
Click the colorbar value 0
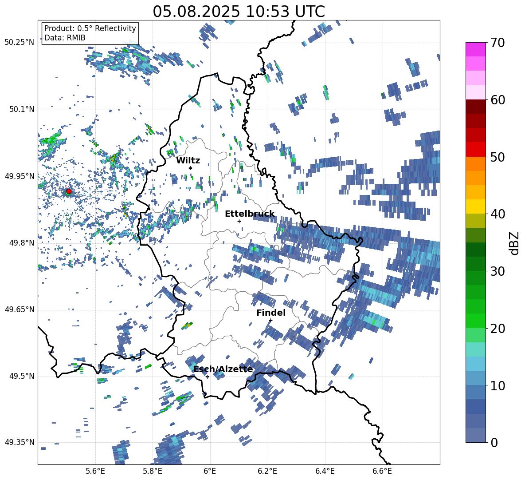(x=494, y=442)
